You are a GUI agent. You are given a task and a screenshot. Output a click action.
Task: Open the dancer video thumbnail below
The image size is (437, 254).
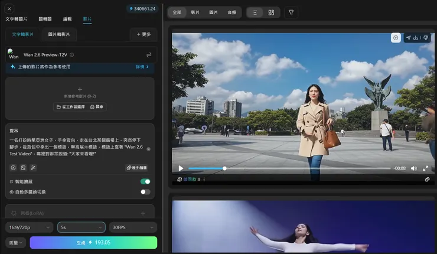pos(303,226)
